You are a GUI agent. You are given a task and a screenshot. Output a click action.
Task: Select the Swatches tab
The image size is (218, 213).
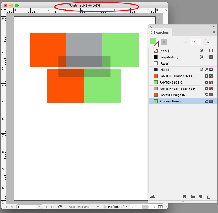[x=161, y=32]
